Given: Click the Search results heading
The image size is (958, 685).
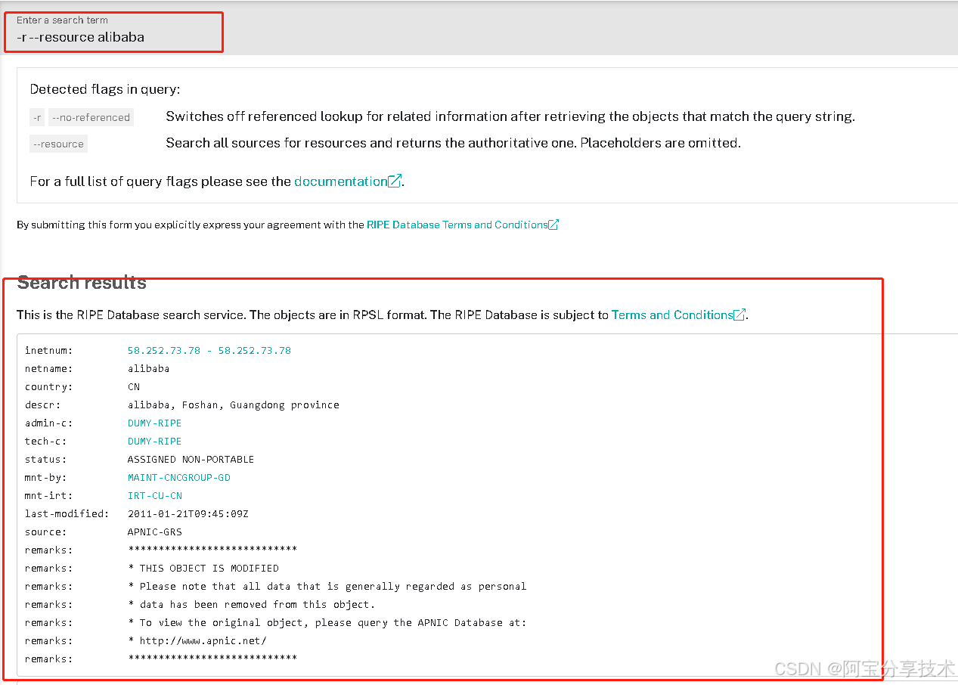Looking at the screenshot, I should pos(82,283).
